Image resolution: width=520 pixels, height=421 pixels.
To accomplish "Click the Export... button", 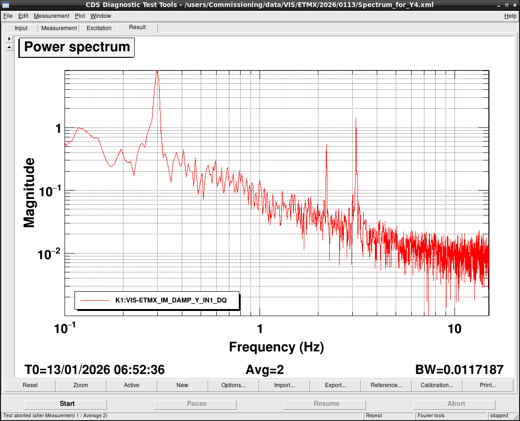I will click(x=335, y=385).
